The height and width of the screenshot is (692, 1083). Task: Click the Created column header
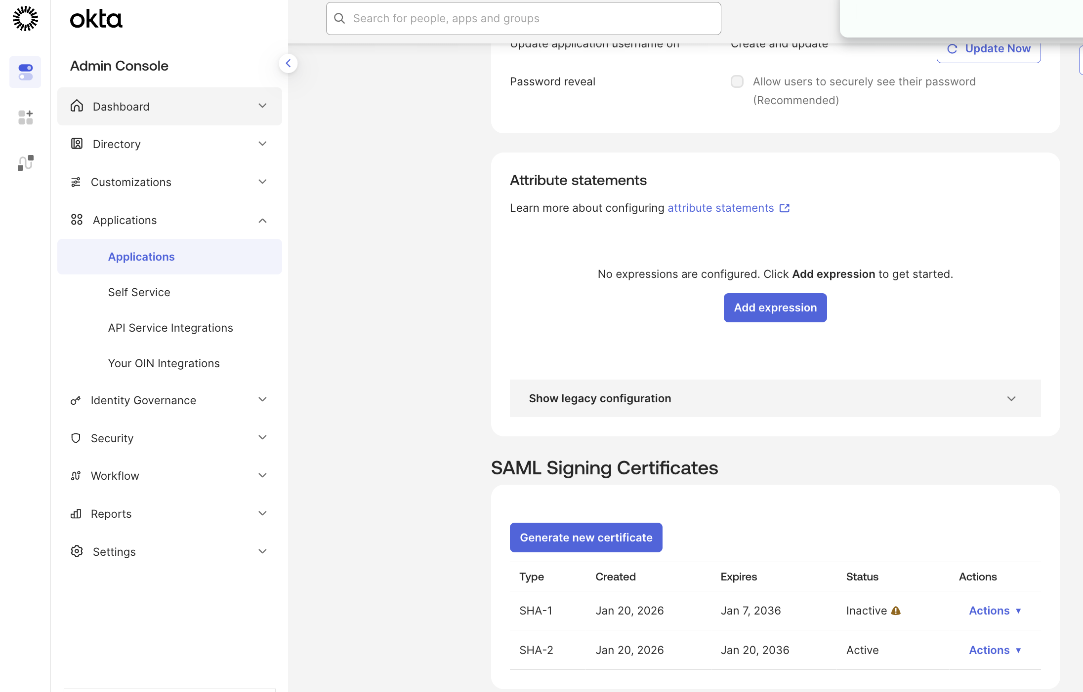click(x=615, y=577)
